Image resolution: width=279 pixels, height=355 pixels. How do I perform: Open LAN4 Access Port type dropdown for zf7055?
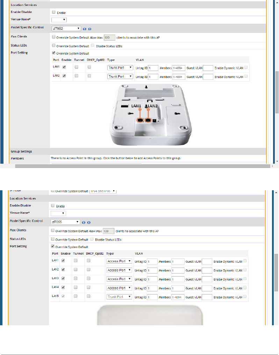[119, 288]
